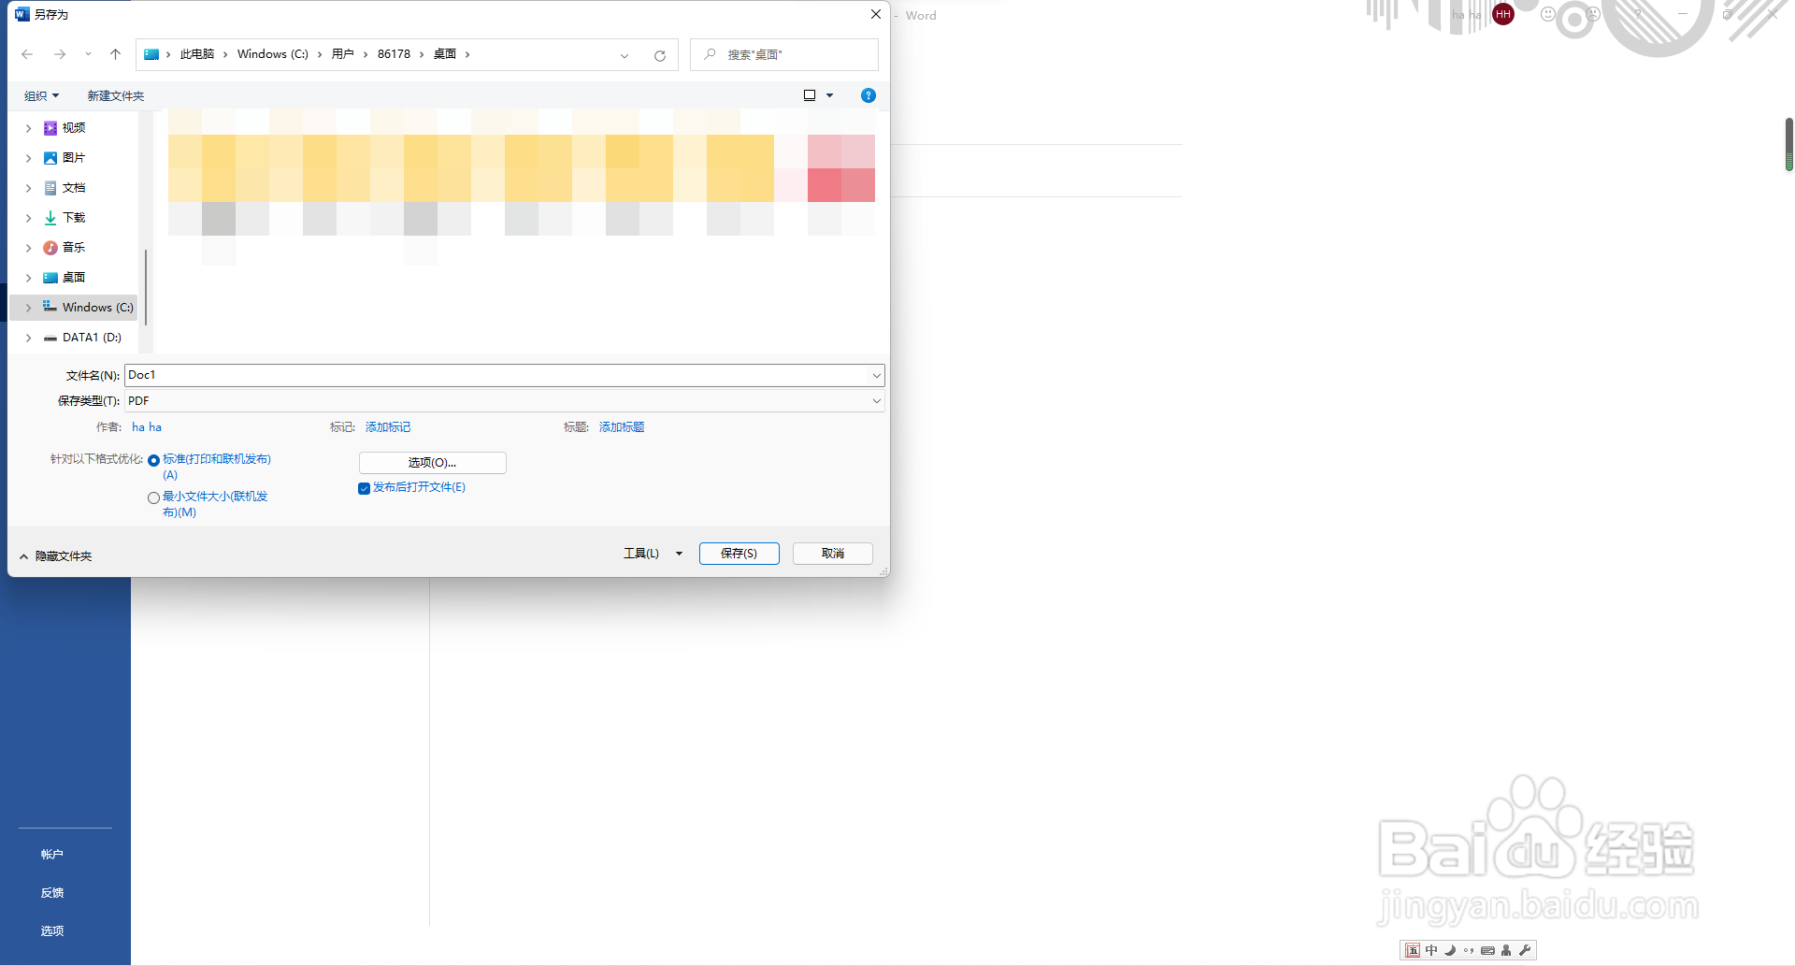
Task: Expand the 下载 folder in the tree
Action: point(28,218)
